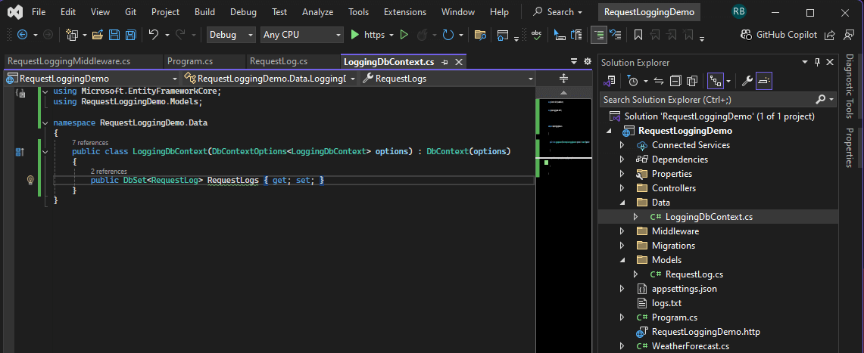Click the bookmark toggle icon in toolbar
Screen dimensions: 864x353
pos(638,35)
